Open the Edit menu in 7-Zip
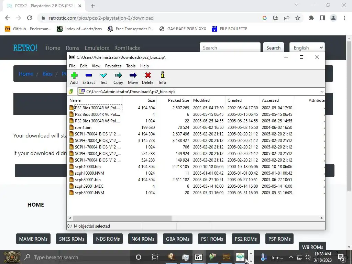This screenshot has height=264, width=352. point(84,66)
